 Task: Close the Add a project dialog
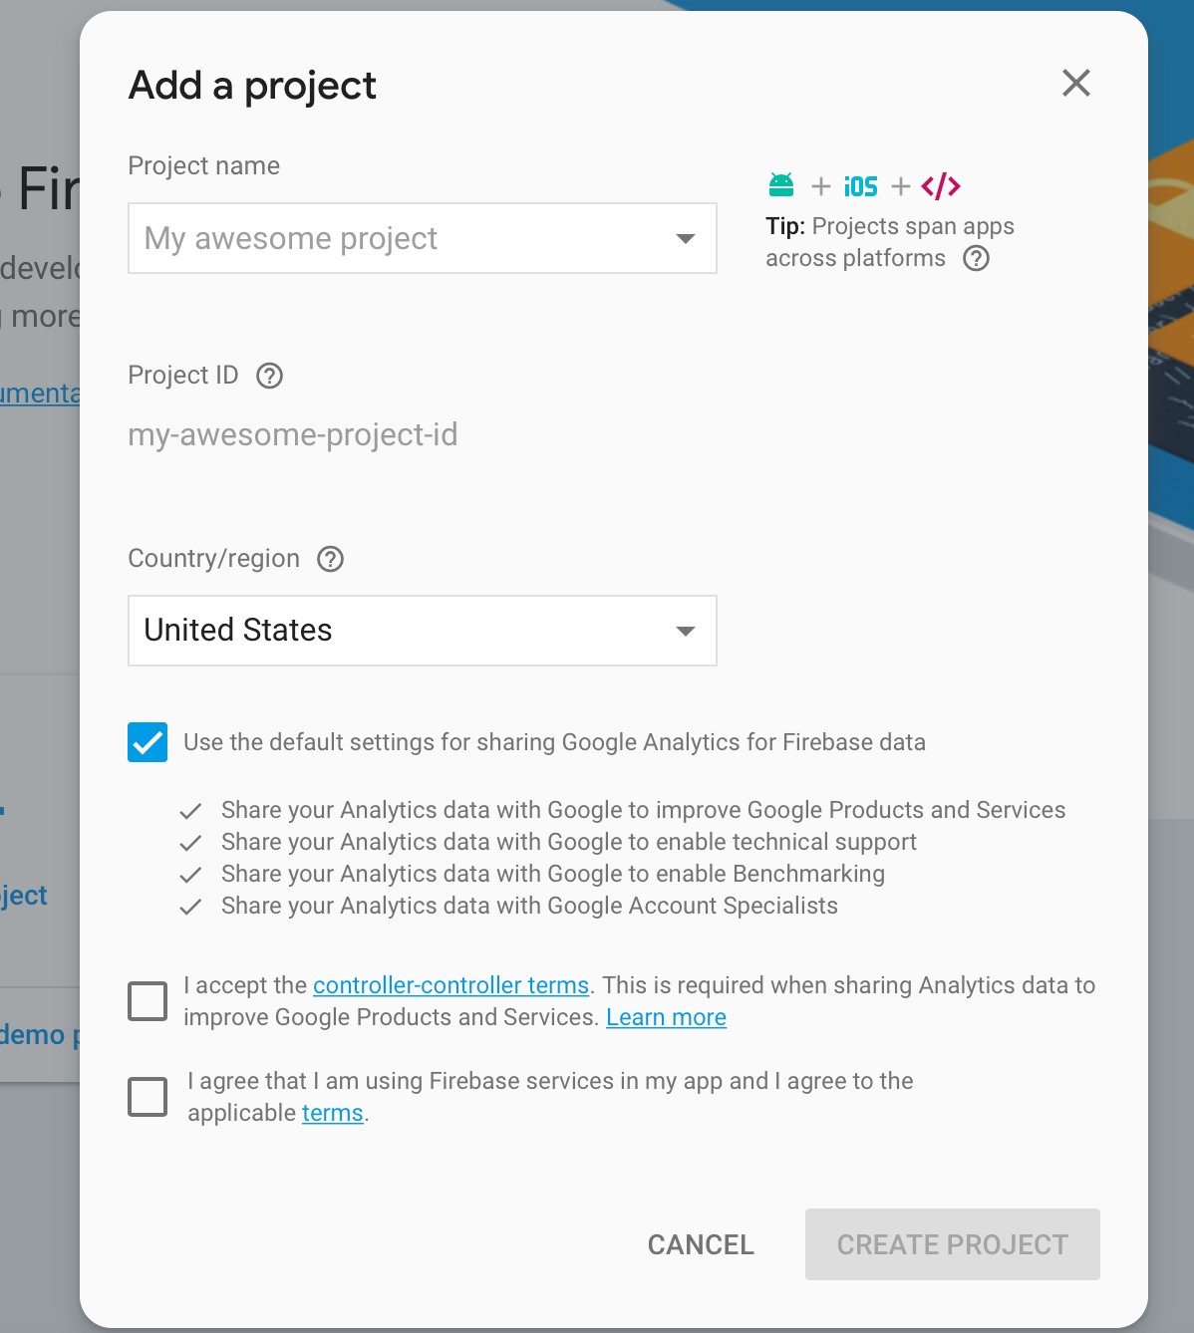[1076, 83]
